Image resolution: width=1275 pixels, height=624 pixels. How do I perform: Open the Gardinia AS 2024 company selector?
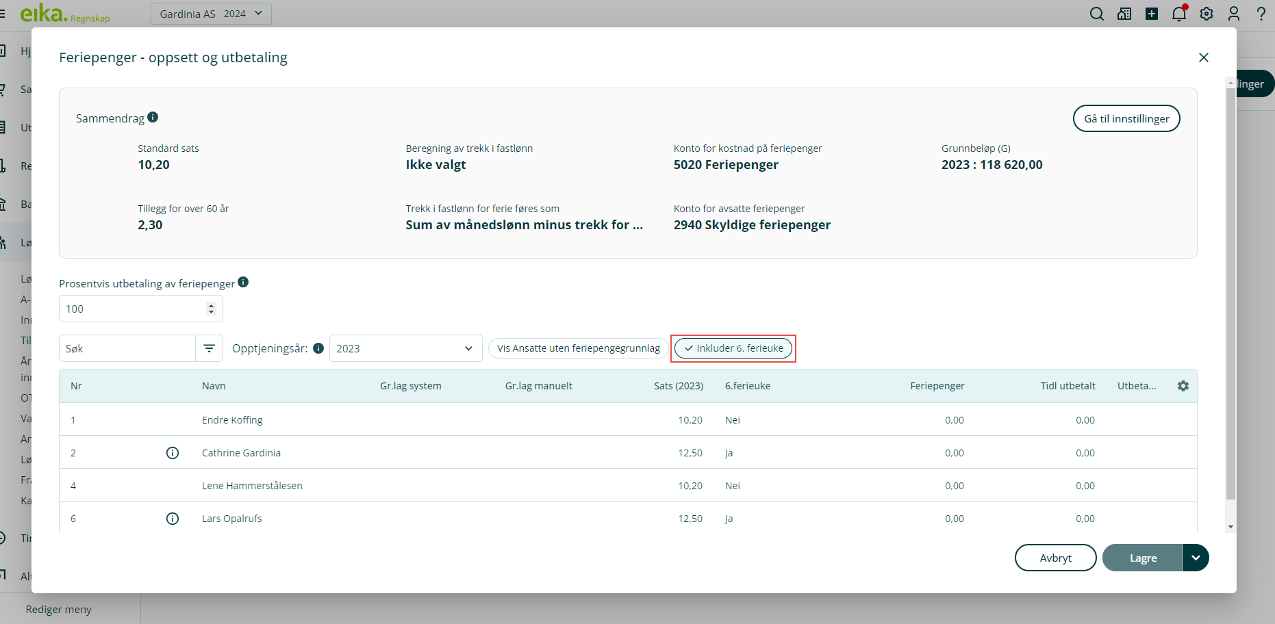(211, 14)
